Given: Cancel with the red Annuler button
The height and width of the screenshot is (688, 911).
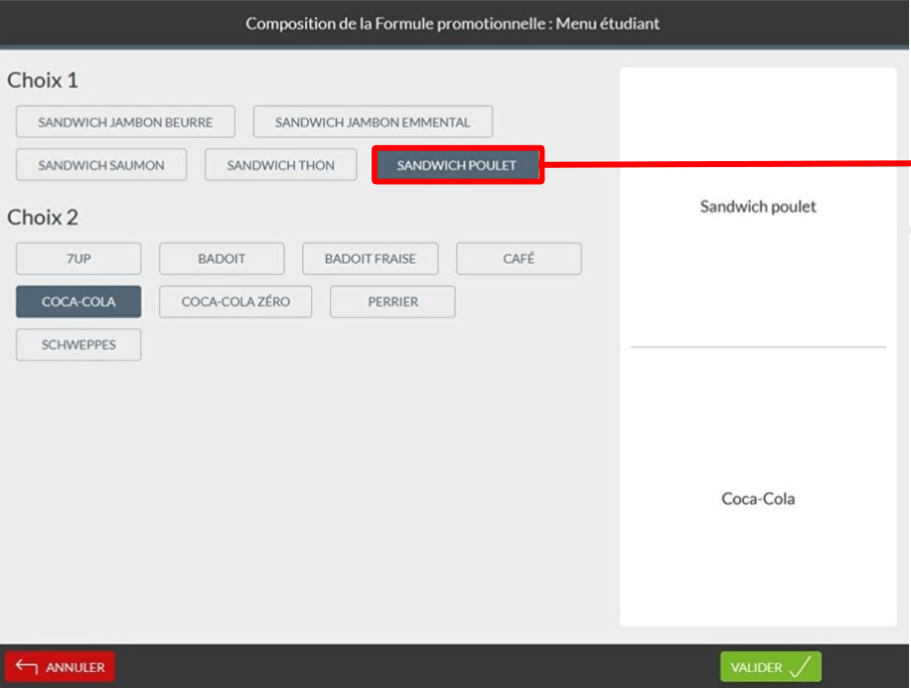Looking at the screenshot, I should click(x=60, y=666).
